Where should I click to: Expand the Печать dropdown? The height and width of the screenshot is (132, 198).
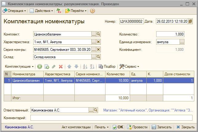[x=102, y=127]
